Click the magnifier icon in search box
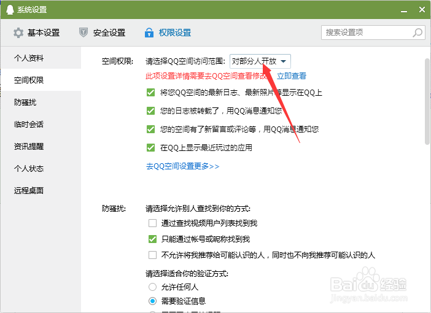The height and width of the screenshot is (313, 431). tap(417, 33)
